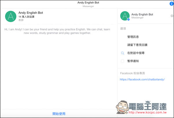The height and width of the screenshot is (118, 174).
Task: Click the 開始使用 button
Action: tap(59, 114)
